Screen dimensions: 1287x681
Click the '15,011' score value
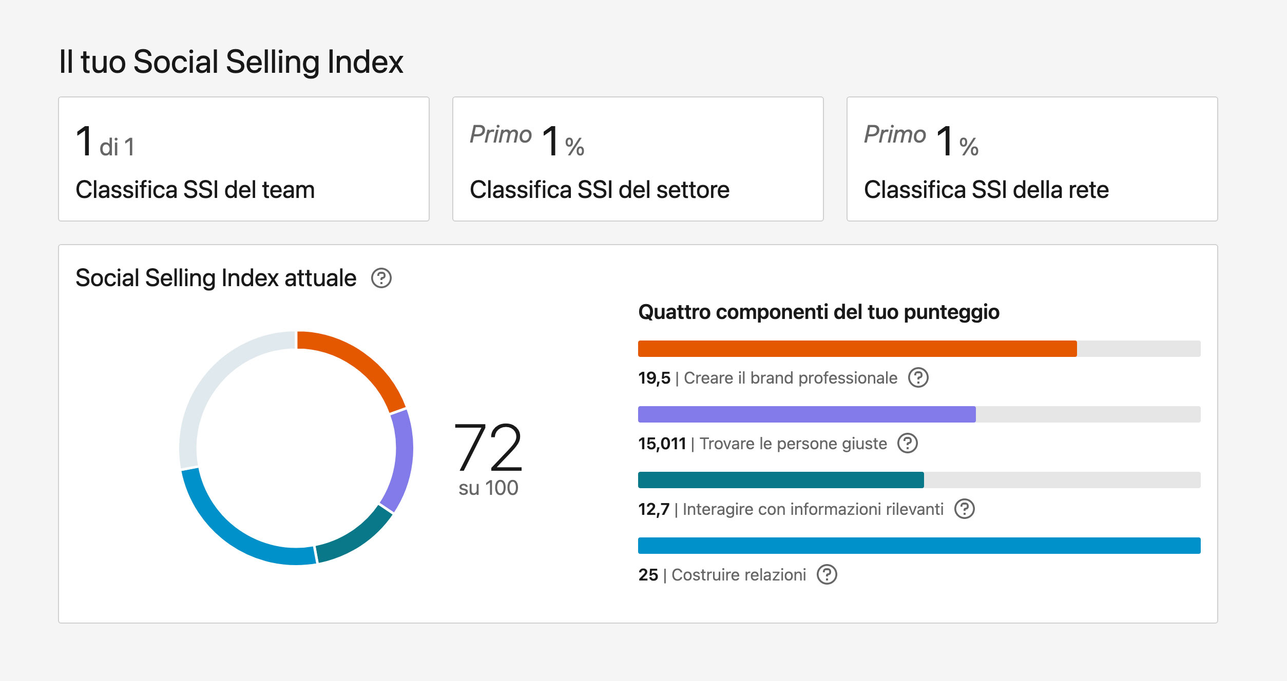click(x=662, y=444)
